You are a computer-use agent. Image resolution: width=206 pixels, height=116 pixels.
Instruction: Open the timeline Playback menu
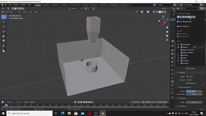click(x=11, y=102)
